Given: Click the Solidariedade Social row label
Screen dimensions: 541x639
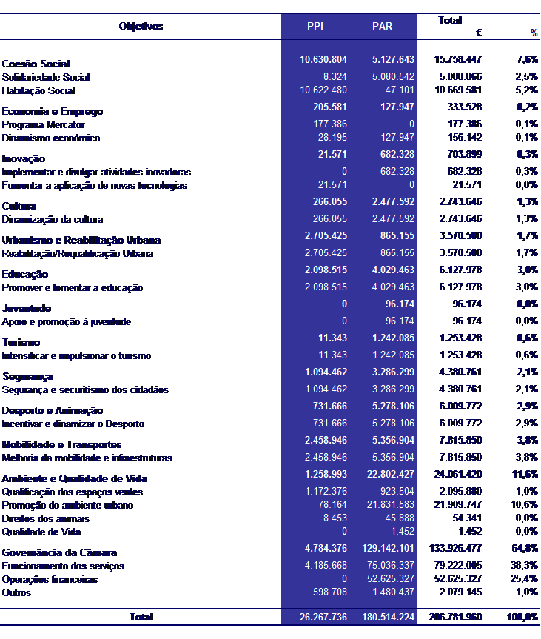Looking at the screenshot, I should [46, 78].
